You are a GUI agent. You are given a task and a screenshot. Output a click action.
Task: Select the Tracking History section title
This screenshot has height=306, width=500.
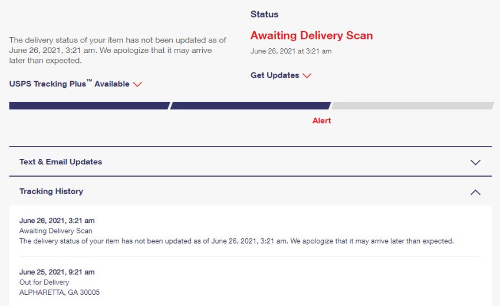click(51, 191)
